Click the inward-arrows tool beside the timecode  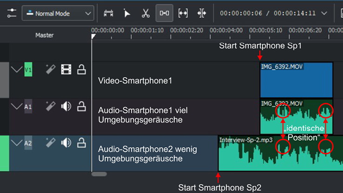click(x=202, y=13)
